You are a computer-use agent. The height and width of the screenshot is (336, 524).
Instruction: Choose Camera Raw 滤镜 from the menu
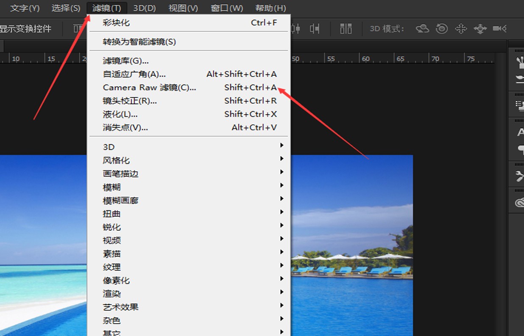pyautogui.click(x=148, y=88)
